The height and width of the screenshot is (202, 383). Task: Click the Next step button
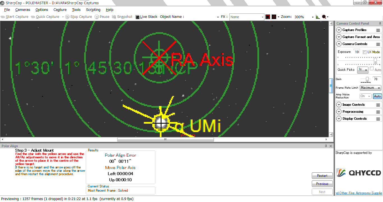[322, 192]
